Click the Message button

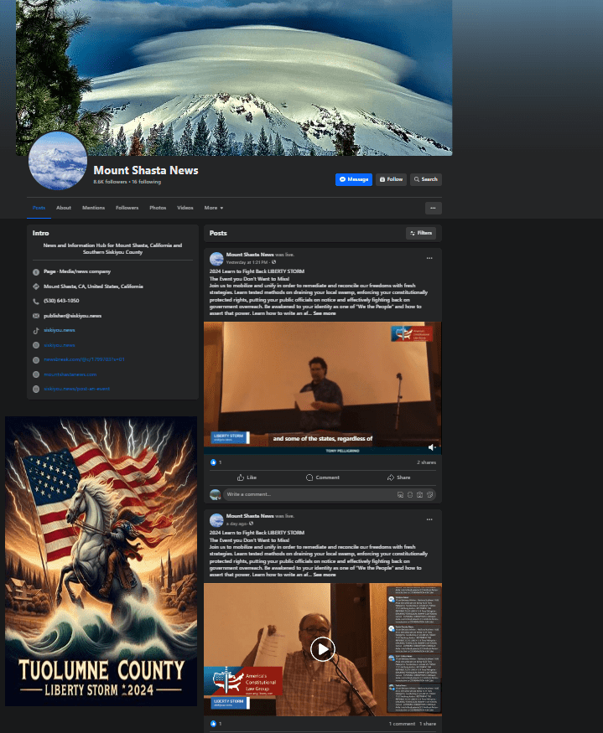click(x=353, y=179)
